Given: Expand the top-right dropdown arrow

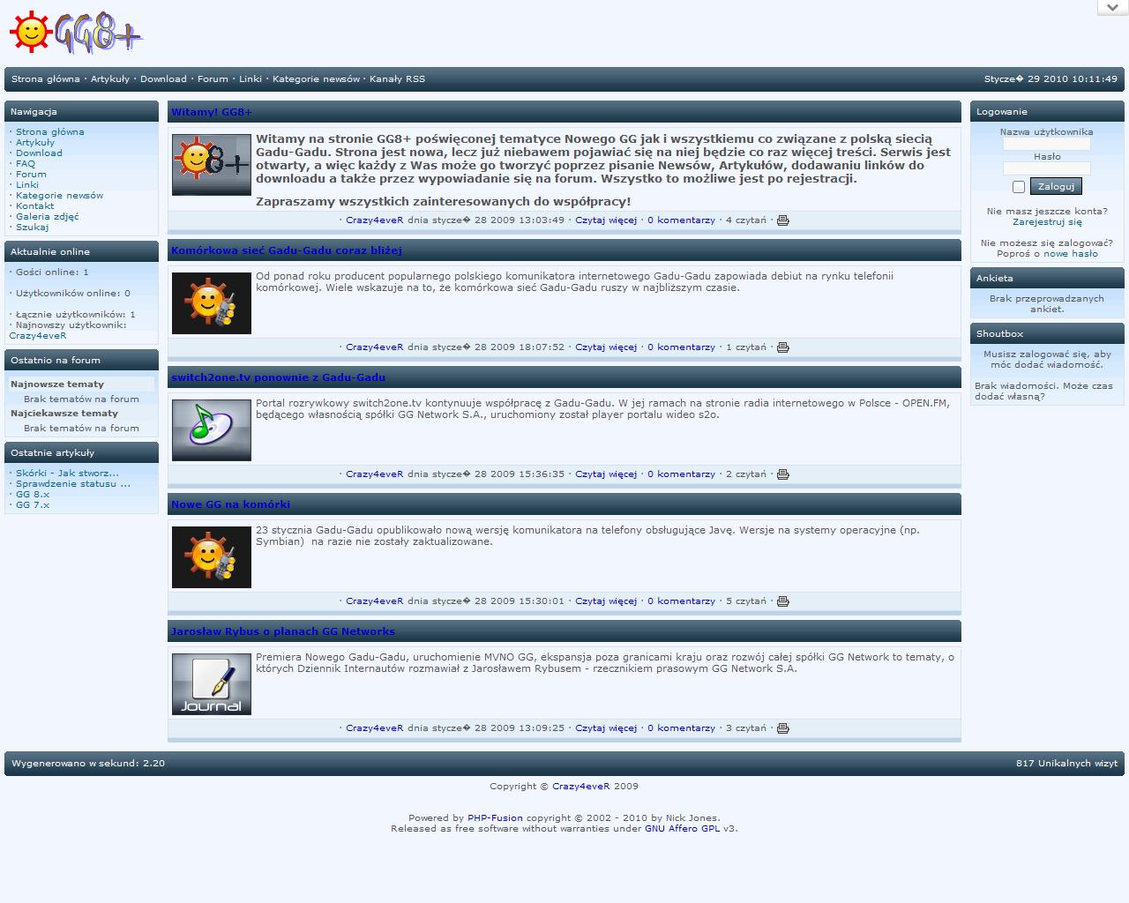Looking at the screenshot, I should coord(1112,7).
